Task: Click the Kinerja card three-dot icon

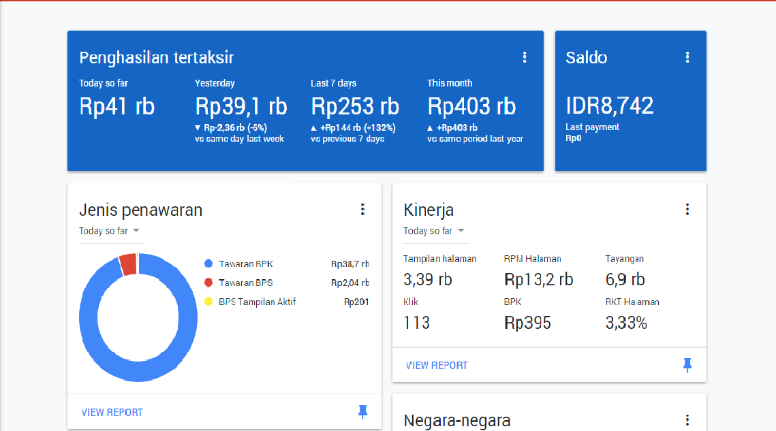Action: point(687,210)
